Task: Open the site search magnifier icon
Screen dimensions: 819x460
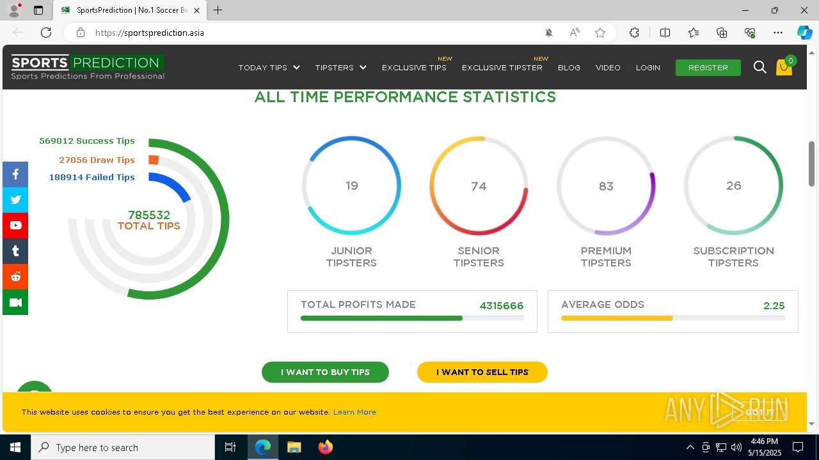Action: click(x=759, y=67)
